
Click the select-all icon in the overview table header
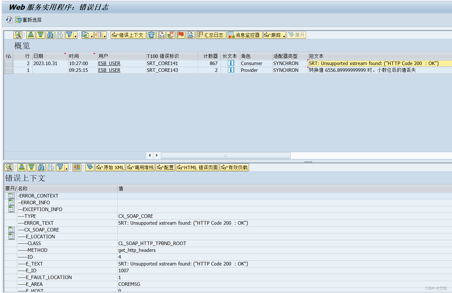point(9,56)
